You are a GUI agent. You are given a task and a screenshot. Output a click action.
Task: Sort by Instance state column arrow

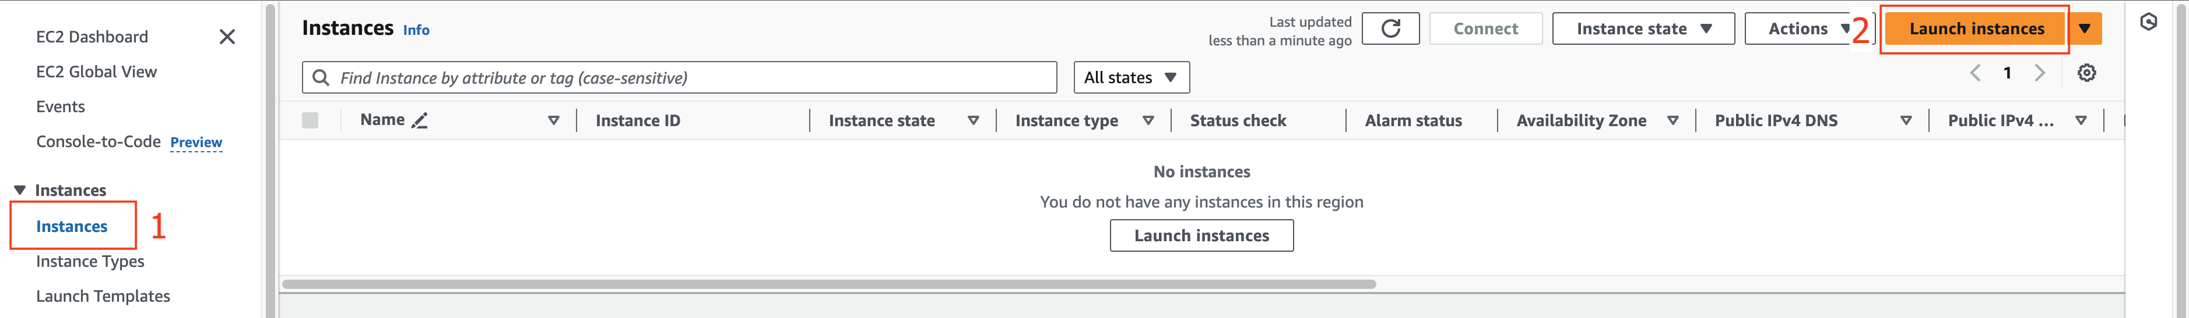[x=973, y=120]
